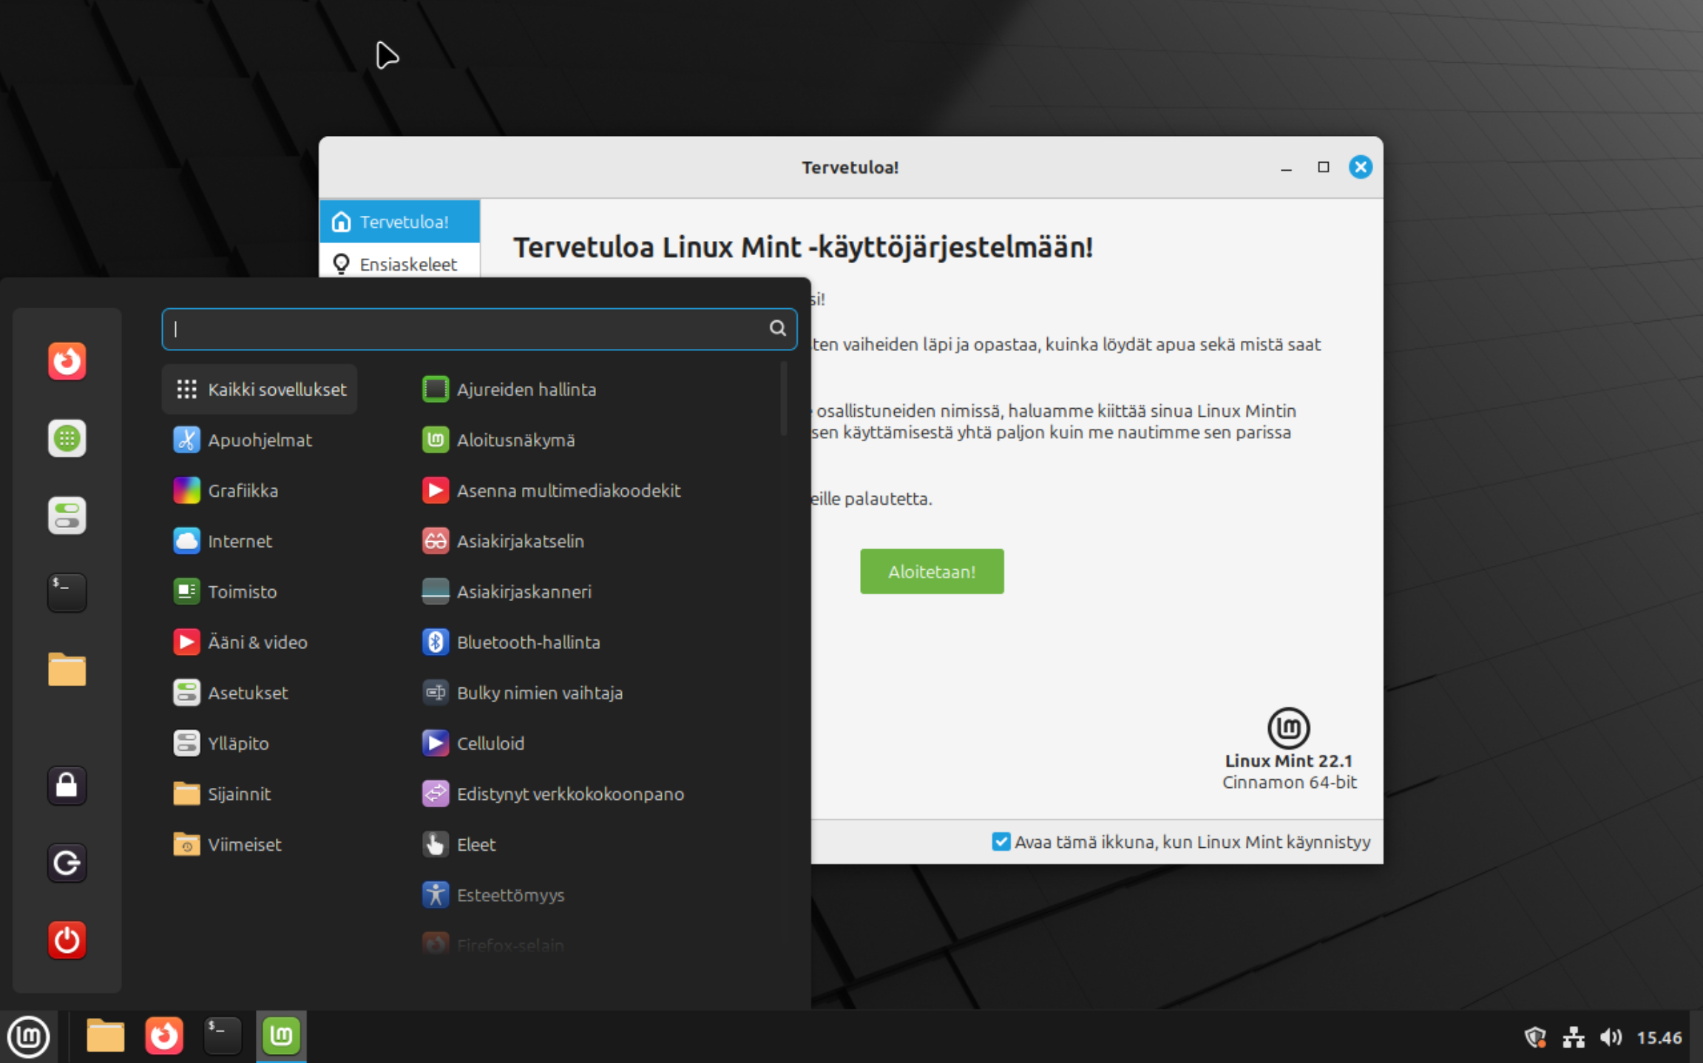Select Tervetuloa! tab in welcome sidebar

click(399, 222)
